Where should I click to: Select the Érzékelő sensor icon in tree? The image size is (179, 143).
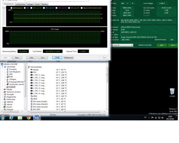pos(8,87)
